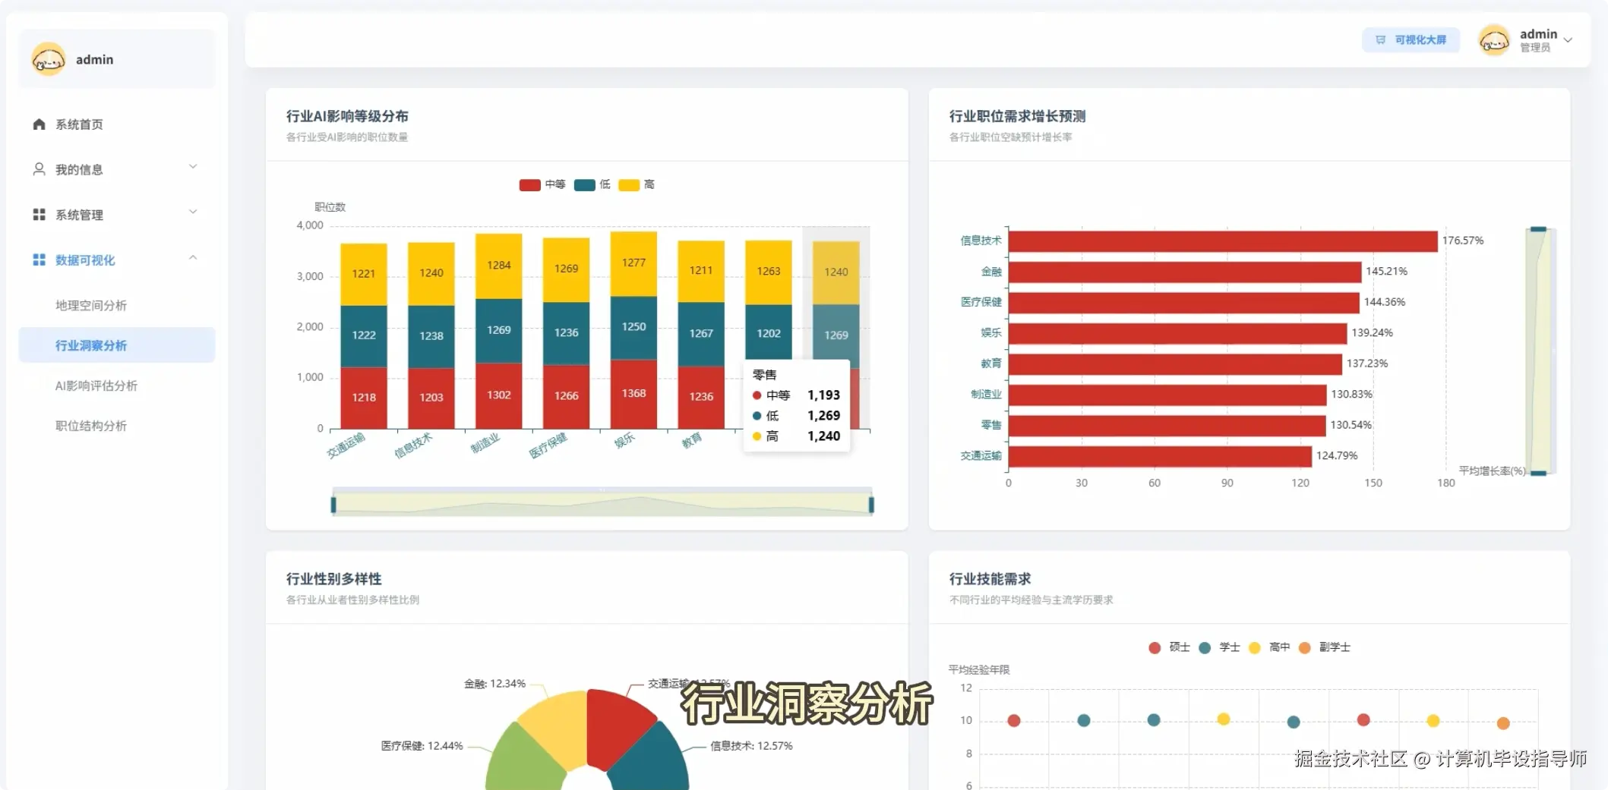Viewport: 1608px width, 790px height.
Task: Click the 交通运输 bar showing 124.79%
Action: click(1160, 456)
